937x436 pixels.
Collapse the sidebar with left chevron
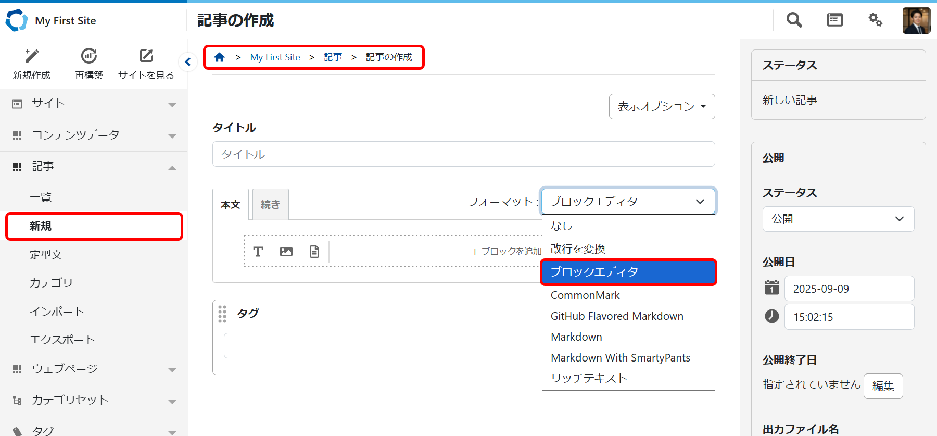pyautogui.click(x=188, y=62)
